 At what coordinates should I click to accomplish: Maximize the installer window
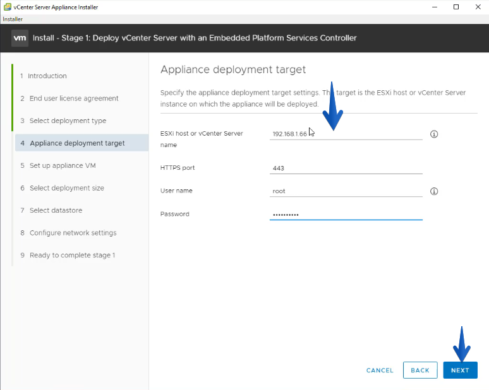click(456, 7)
